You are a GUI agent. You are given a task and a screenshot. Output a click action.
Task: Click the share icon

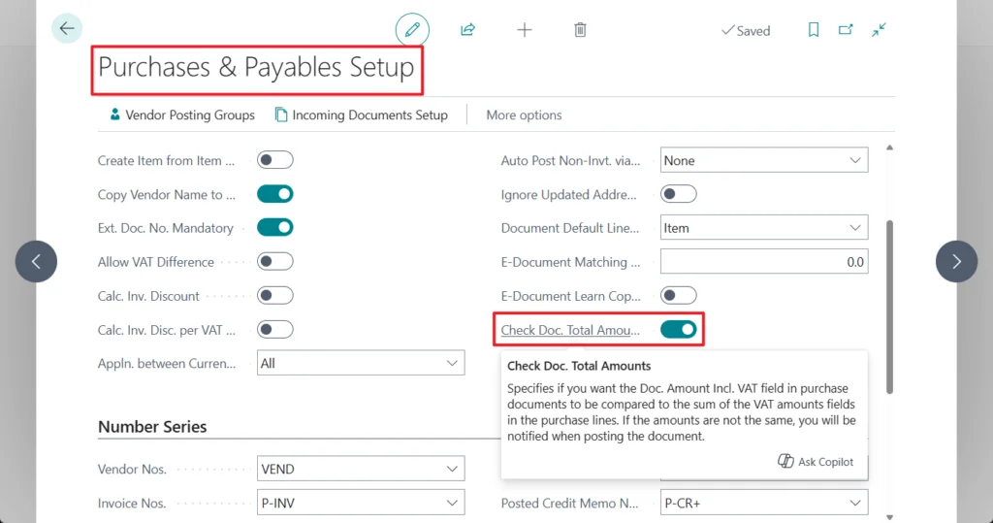coord(467,30)
